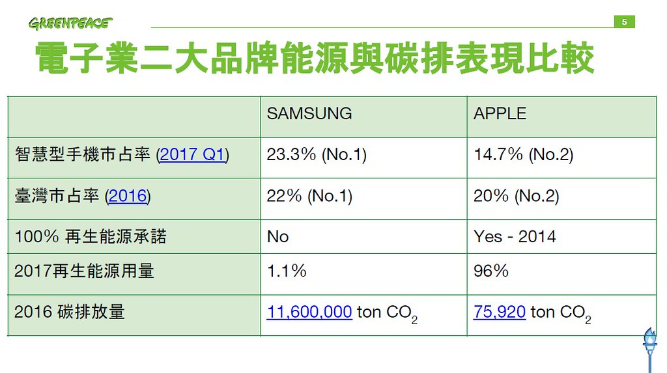Click the 20% (No.2) cell

[561, 199]
